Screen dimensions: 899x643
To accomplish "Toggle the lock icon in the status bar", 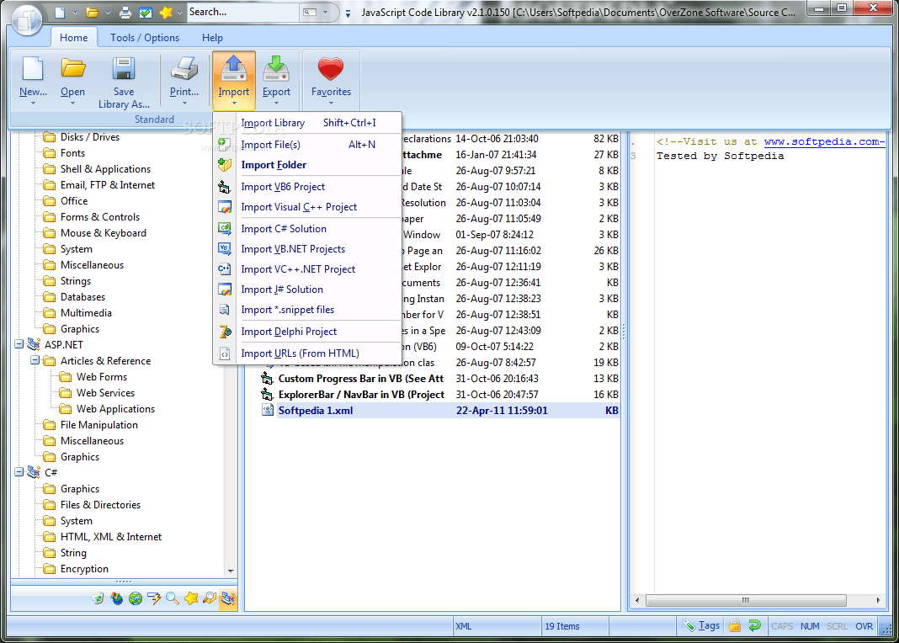I will [734, 626].
